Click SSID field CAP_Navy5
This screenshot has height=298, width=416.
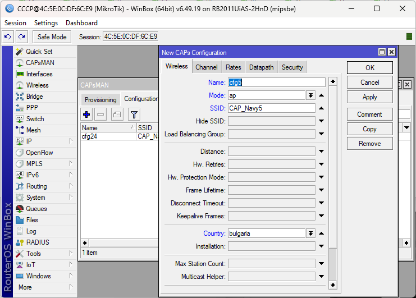pos(272,108)
